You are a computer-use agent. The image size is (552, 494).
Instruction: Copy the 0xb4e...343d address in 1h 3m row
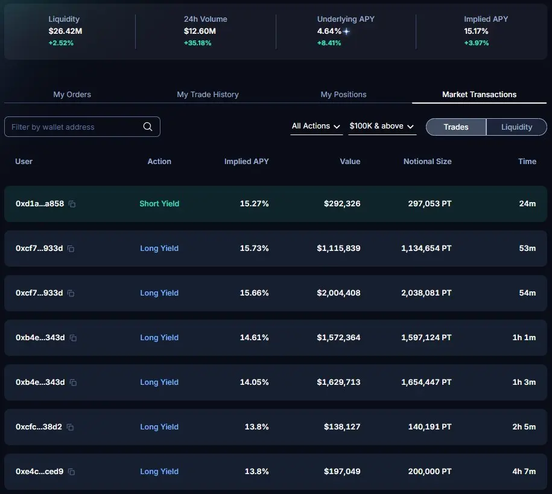tap(73, 382)
